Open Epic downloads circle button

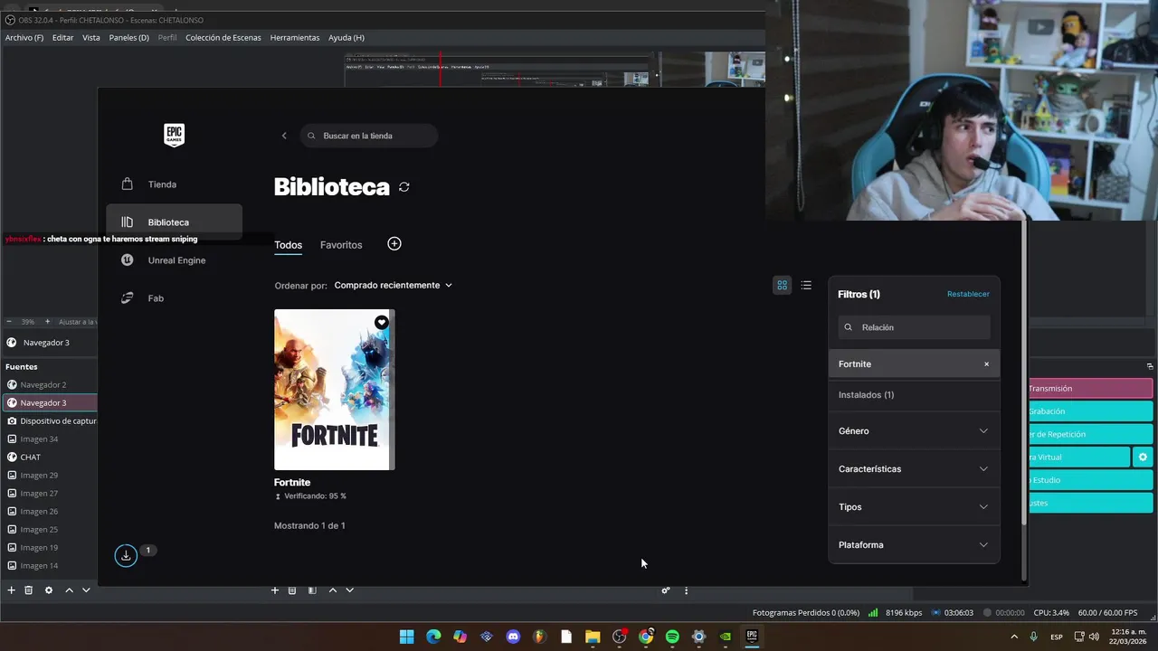pyautogui.click(x=126, y=555)
